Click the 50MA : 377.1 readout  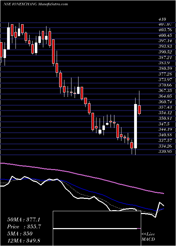pyautogui.click(x=24, y=220)
